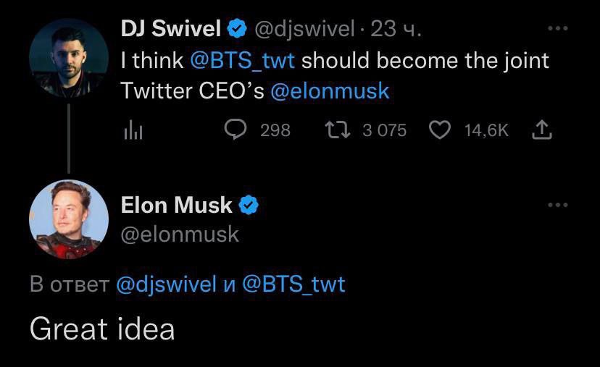Like DJ Swivel's tweet with heart icon
The width and height of the screenshot is (600, 367).
440,130
